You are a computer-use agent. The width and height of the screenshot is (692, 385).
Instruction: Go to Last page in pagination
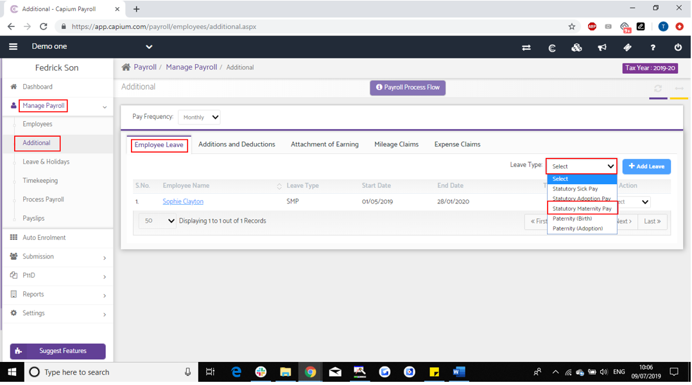(652, 221)
